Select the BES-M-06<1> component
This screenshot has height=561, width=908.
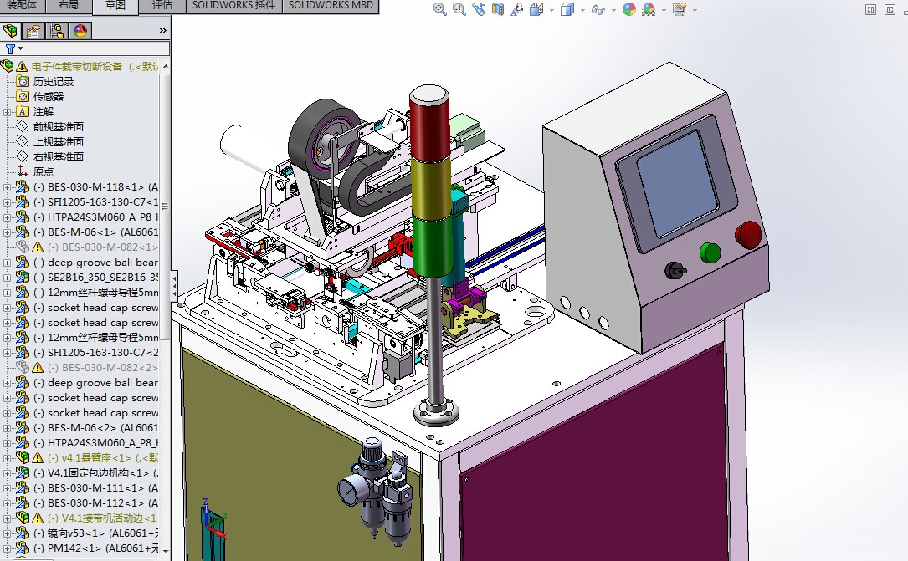coord(95,232)
